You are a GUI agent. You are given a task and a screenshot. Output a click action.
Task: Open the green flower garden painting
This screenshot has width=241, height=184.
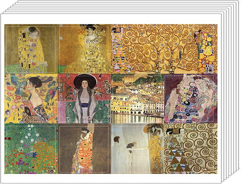(31, 148)
